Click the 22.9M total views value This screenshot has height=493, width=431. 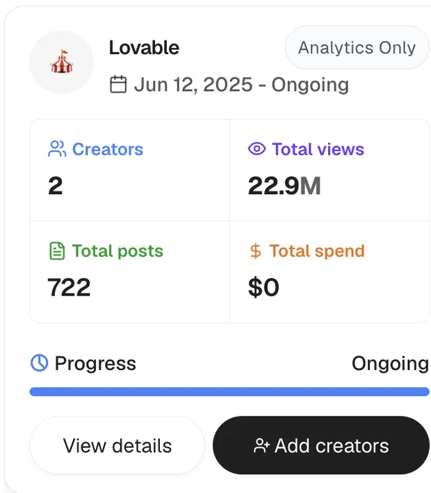point(284,186)
